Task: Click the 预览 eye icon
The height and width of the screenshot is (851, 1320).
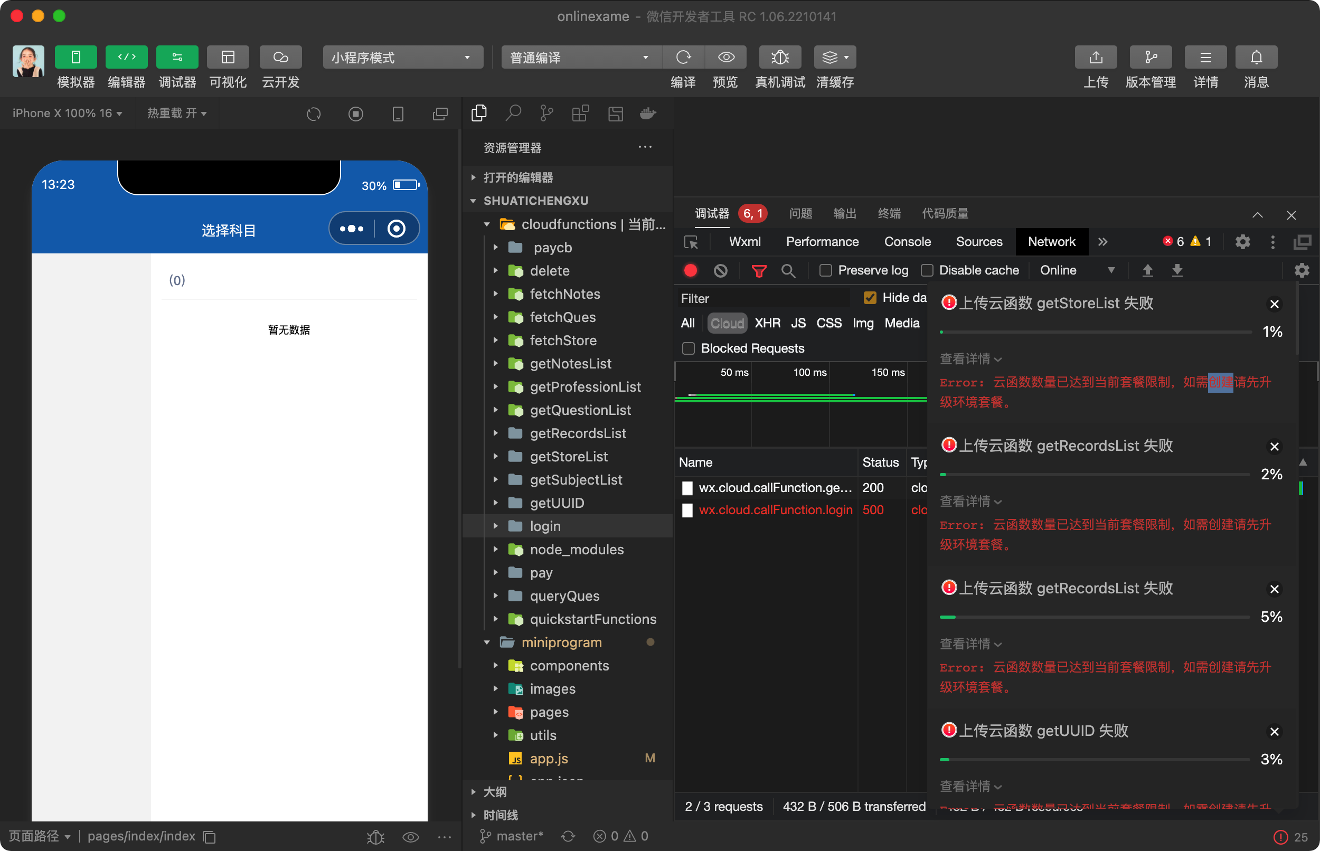Action: coord(725,58)
